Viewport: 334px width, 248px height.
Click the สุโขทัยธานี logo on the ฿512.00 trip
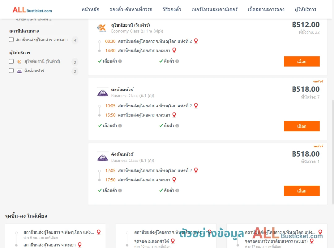click(101, 28)
